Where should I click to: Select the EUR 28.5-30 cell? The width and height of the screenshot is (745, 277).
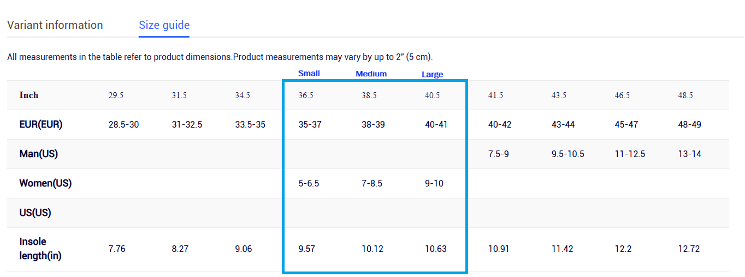(x=123, y=124)
